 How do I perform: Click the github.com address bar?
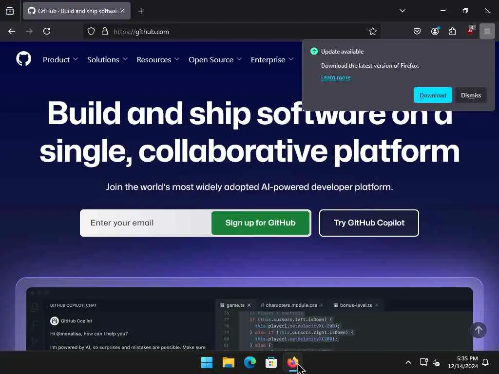pyautogui.click(x=231, y=32)
